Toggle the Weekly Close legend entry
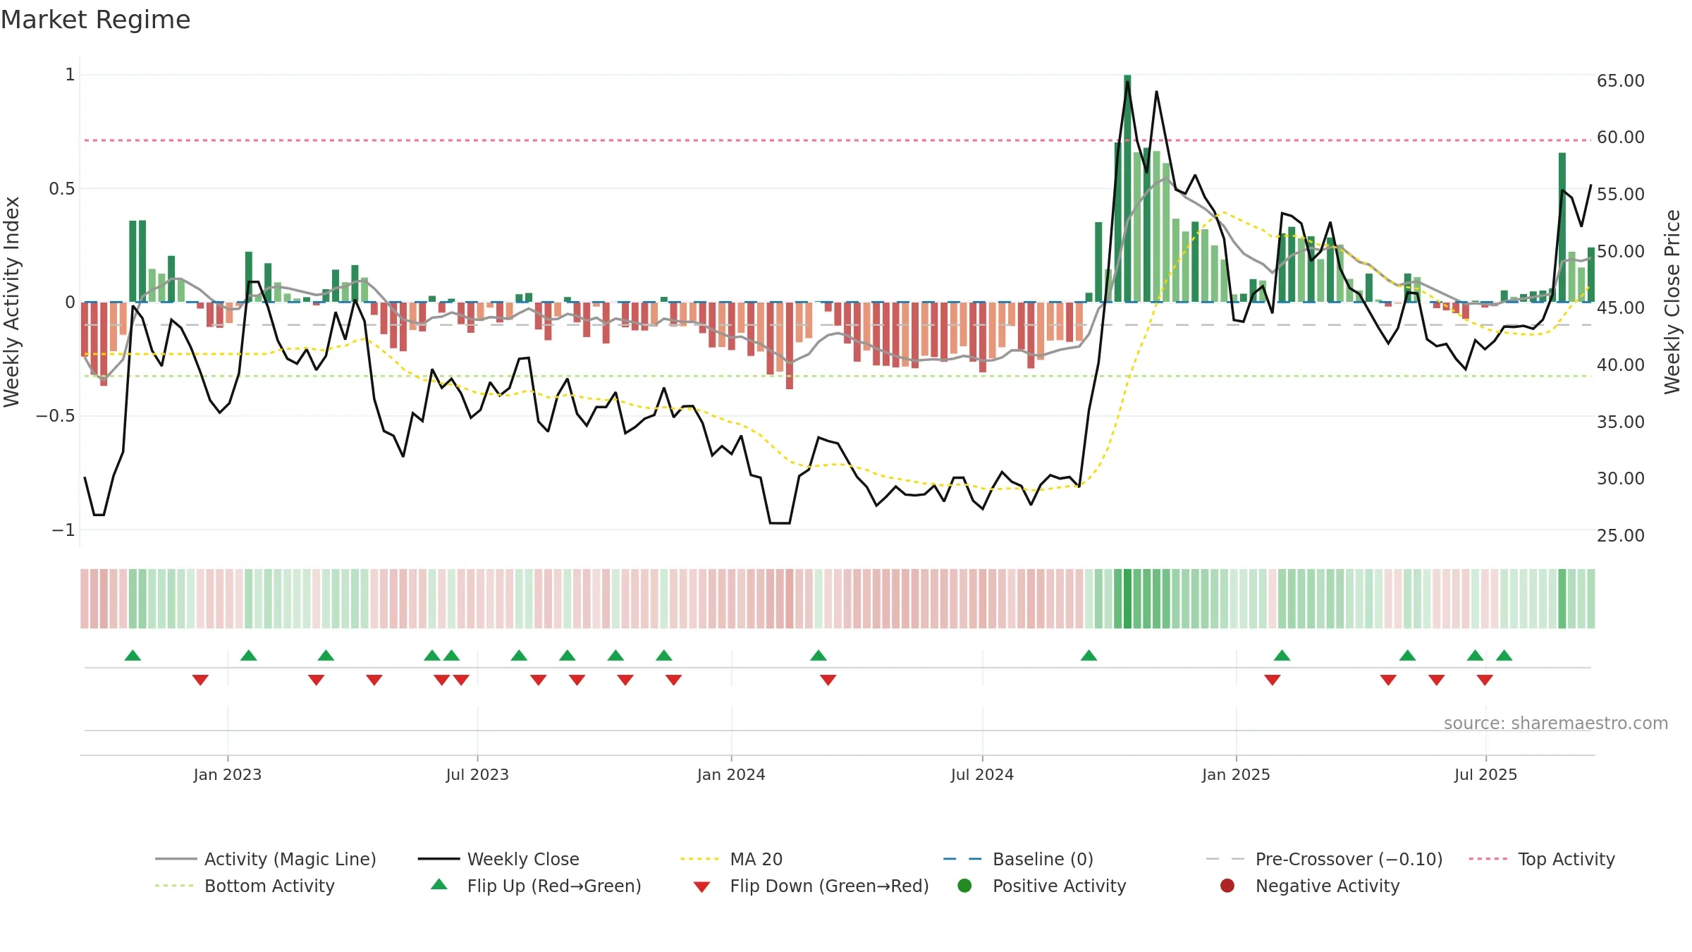Image resolution: width=1692 pixels, height=952 pixels. (498, 859)
